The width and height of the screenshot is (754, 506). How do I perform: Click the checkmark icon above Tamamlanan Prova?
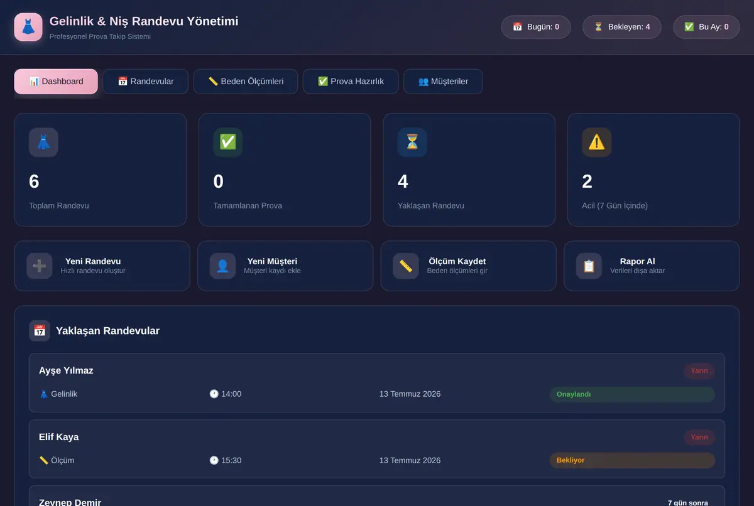[228, 143]
